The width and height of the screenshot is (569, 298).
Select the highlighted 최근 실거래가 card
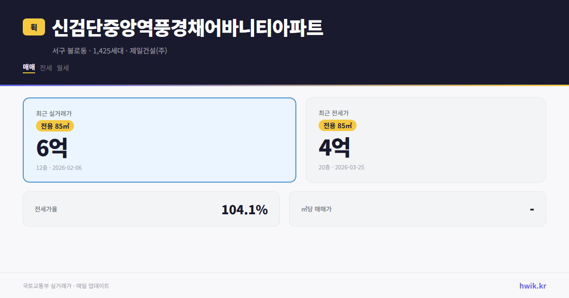(x=159, y=140)
